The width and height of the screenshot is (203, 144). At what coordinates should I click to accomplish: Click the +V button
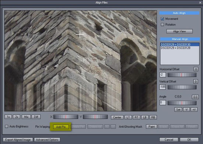tap(194, 110)
